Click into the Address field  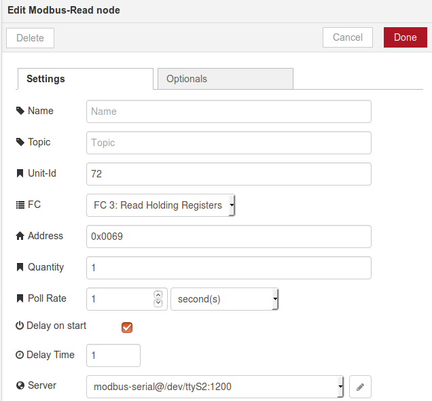[228, 237]
